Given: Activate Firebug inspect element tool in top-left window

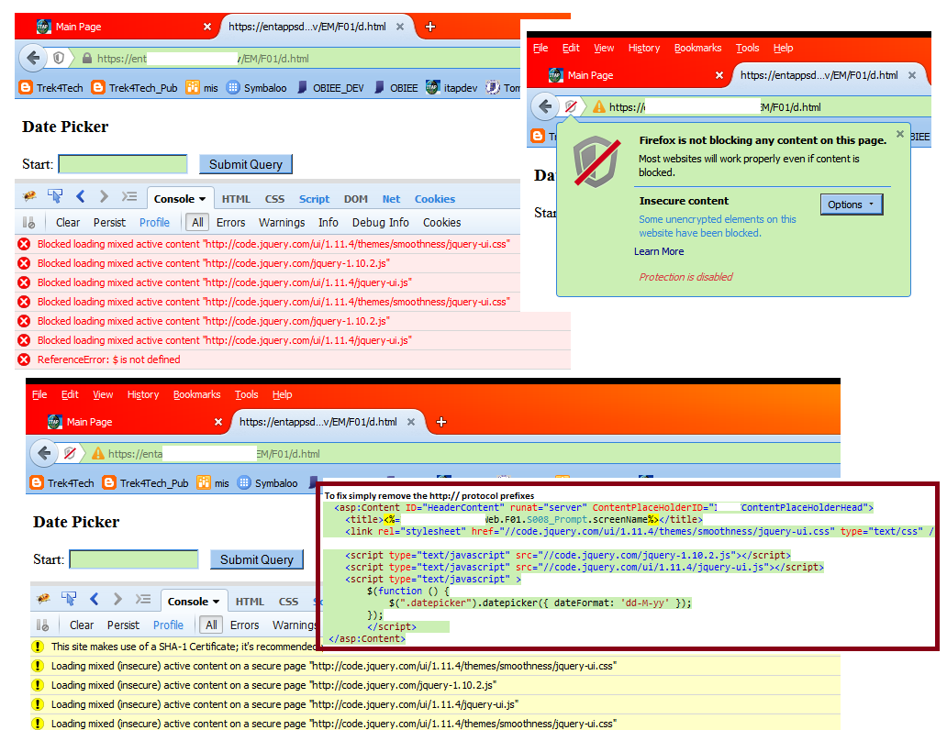Looking at the screenshot, I should click(55, 197).
